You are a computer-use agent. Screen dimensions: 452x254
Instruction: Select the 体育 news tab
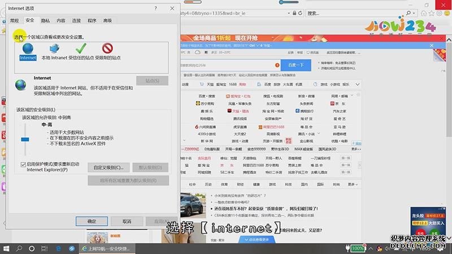[224, 185]
